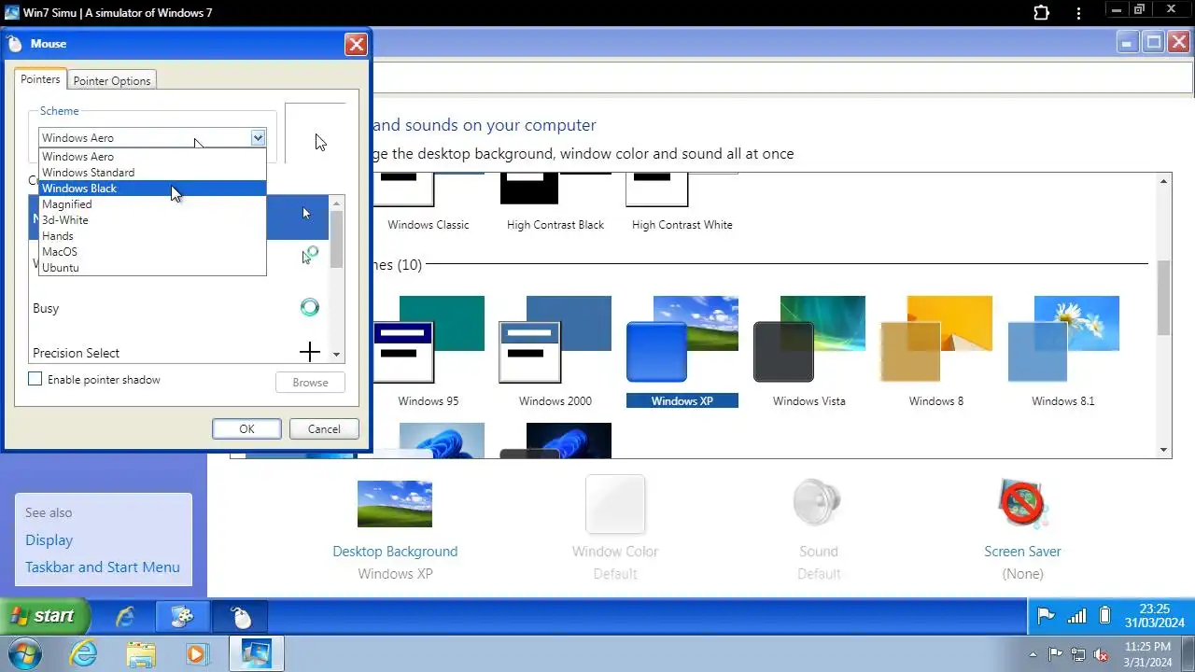The height and width of the screenshot is (672, 1195).
Task: Choose the 3d-White scheme
Action: click(152, 220)
